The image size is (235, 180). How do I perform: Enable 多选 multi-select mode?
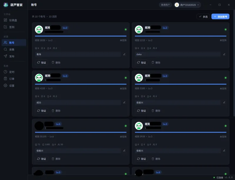tap(203, 16)
